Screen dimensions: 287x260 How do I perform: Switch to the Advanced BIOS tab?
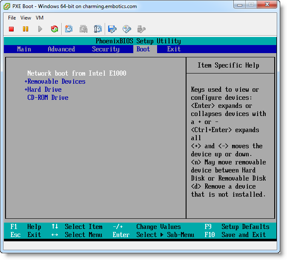pyautogui.click(x=61, y=49)
